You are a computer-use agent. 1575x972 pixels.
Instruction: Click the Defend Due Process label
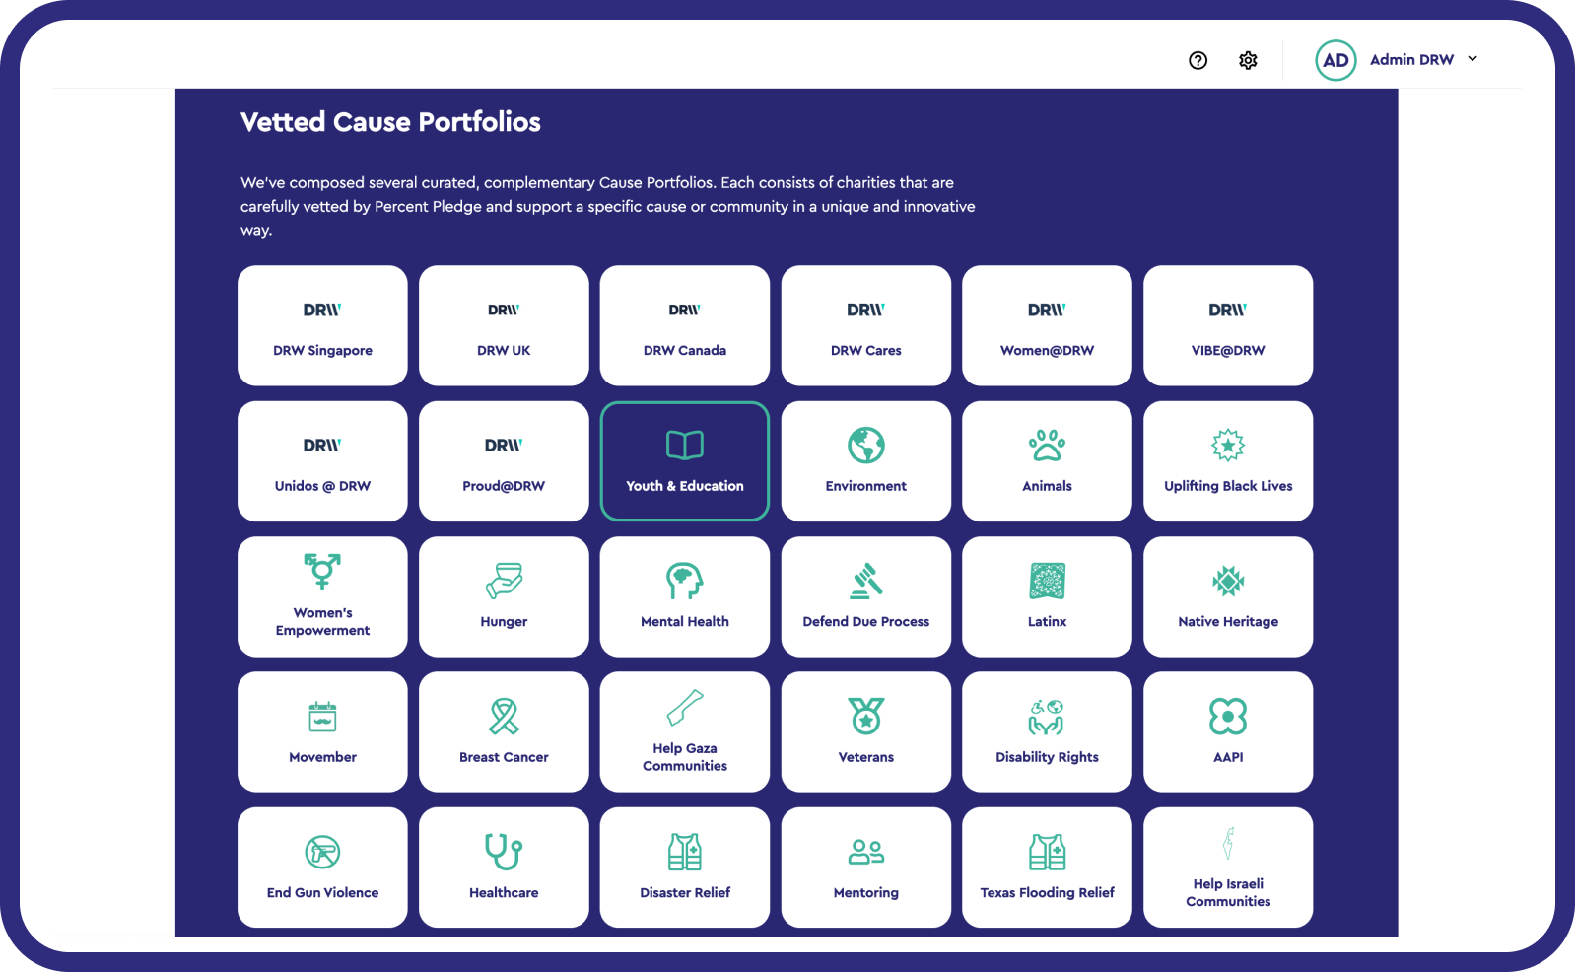[x=866, y=621]
